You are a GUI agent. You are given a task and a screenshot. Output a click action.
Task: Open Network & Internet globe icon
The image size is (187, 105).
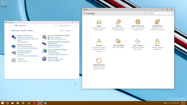pos(138,22)
